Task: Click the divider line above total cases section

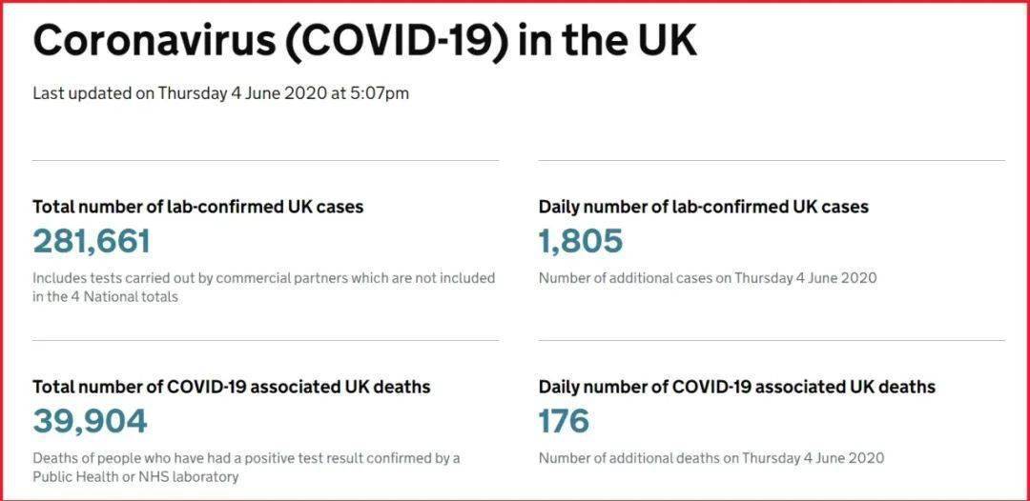Action: 265,160
